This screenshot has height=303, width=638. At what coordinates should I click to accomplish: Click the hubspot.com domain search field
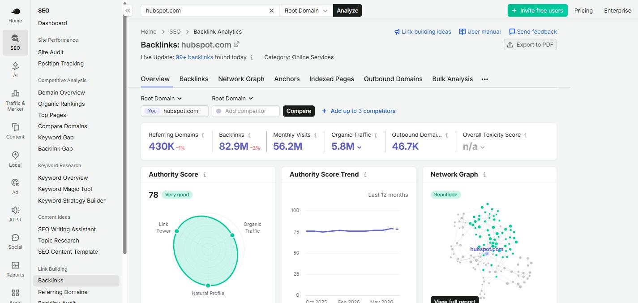pos(210,10)
